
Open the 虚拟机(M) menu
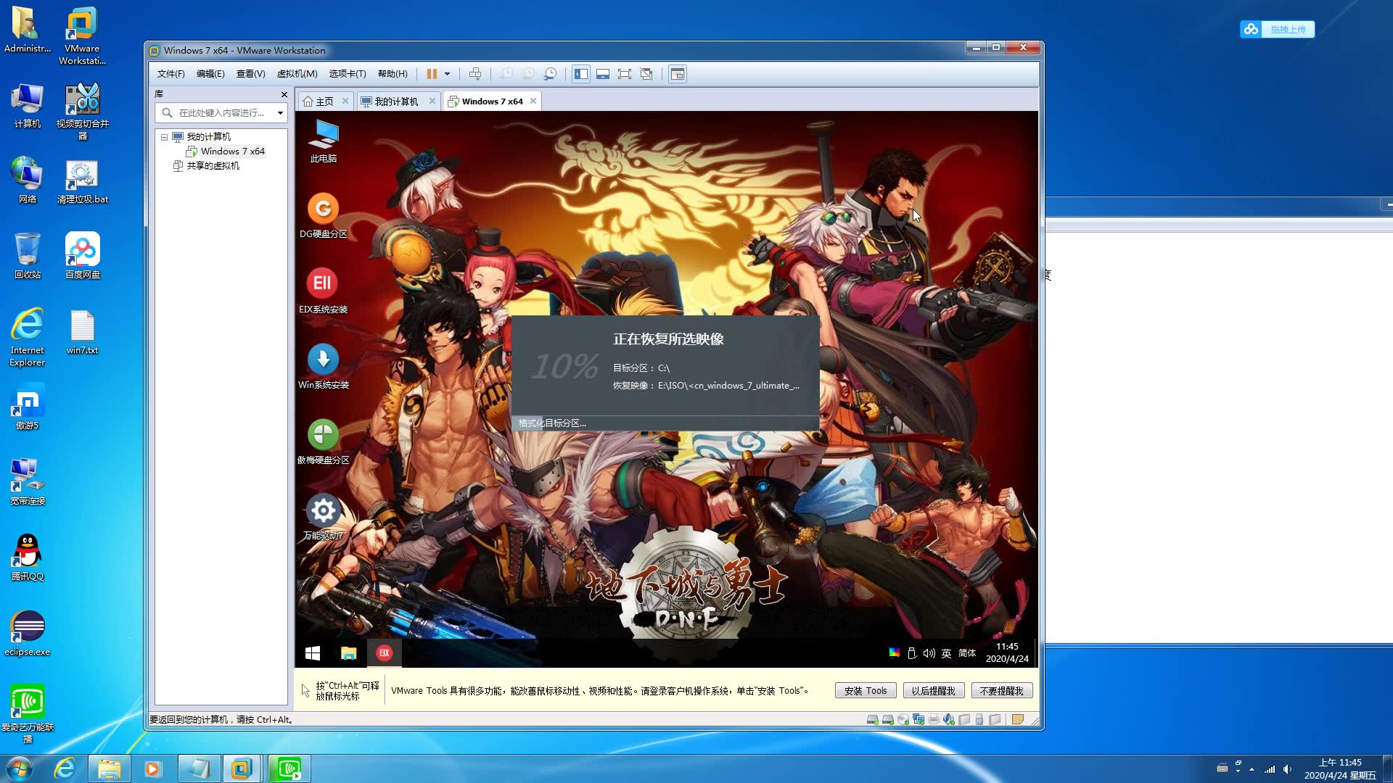298,73
